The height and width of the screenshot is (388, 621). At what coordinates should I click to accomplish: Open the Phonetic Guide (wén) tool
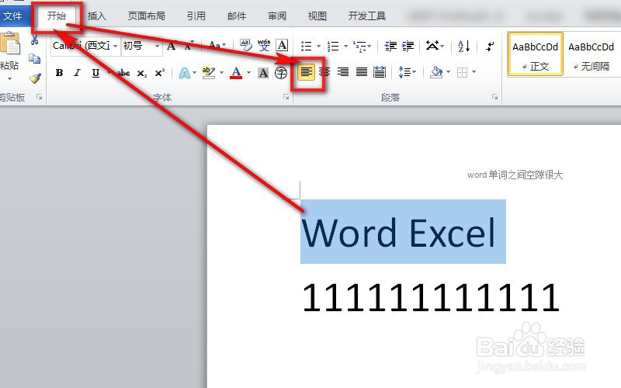point(264,46)
